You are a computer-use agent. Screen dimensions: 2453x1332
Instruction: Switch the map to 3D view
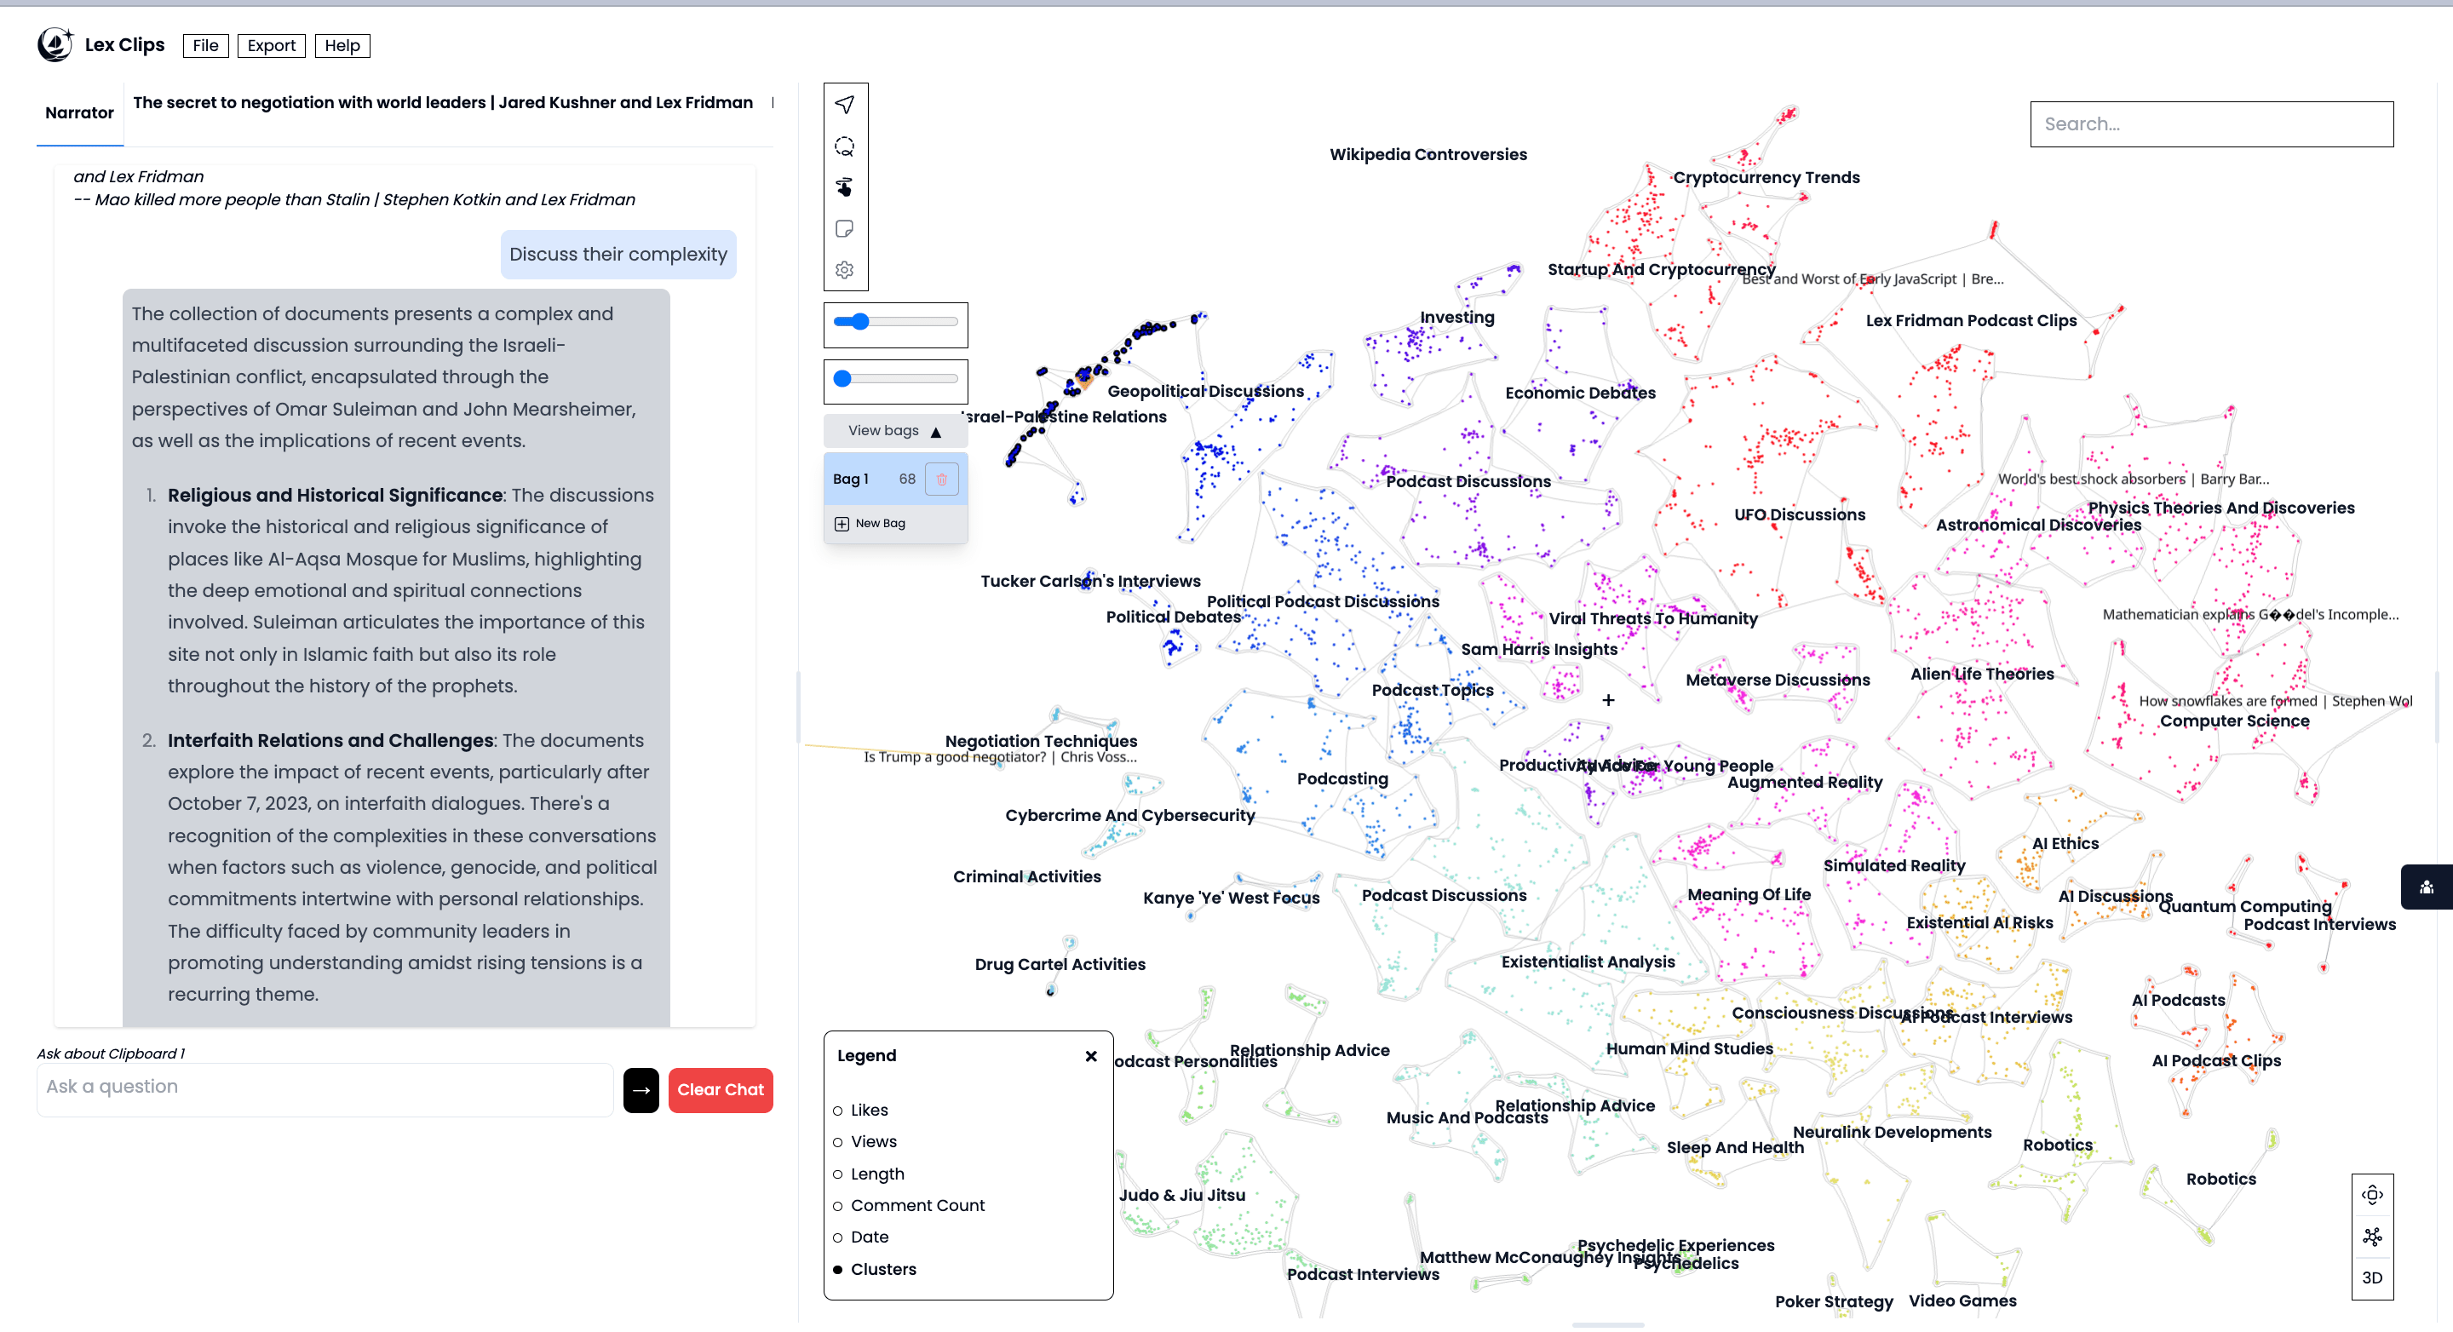(2372, 1278)
